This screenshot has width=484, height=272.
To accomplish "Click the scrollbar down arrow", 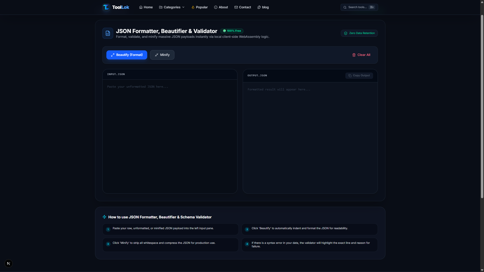I will point(482,270).
